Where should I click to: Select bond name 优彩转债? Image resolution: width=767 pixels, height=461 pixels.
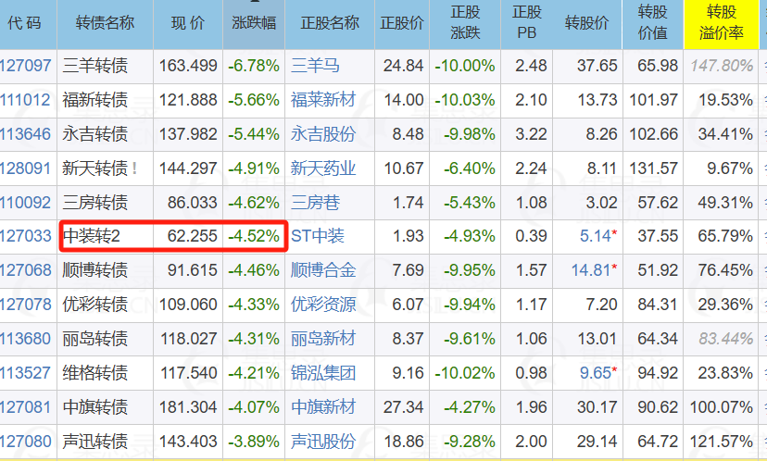(94, 304)
